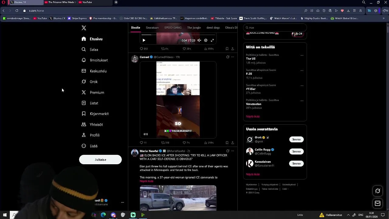Reply to Cursed post with 11 comments
Screen dimensions: 389x219
[x=143, y=143]
